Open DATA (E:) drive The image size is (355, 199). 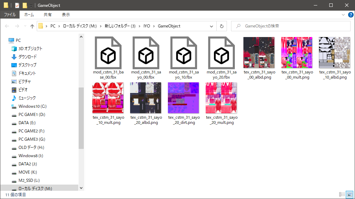(x=27, y=123)
